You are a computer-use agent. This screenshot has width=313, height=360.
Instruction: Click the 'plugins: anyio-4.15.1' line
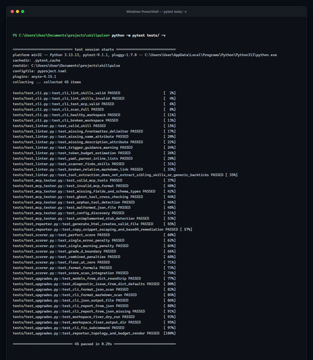coord(35,77)
